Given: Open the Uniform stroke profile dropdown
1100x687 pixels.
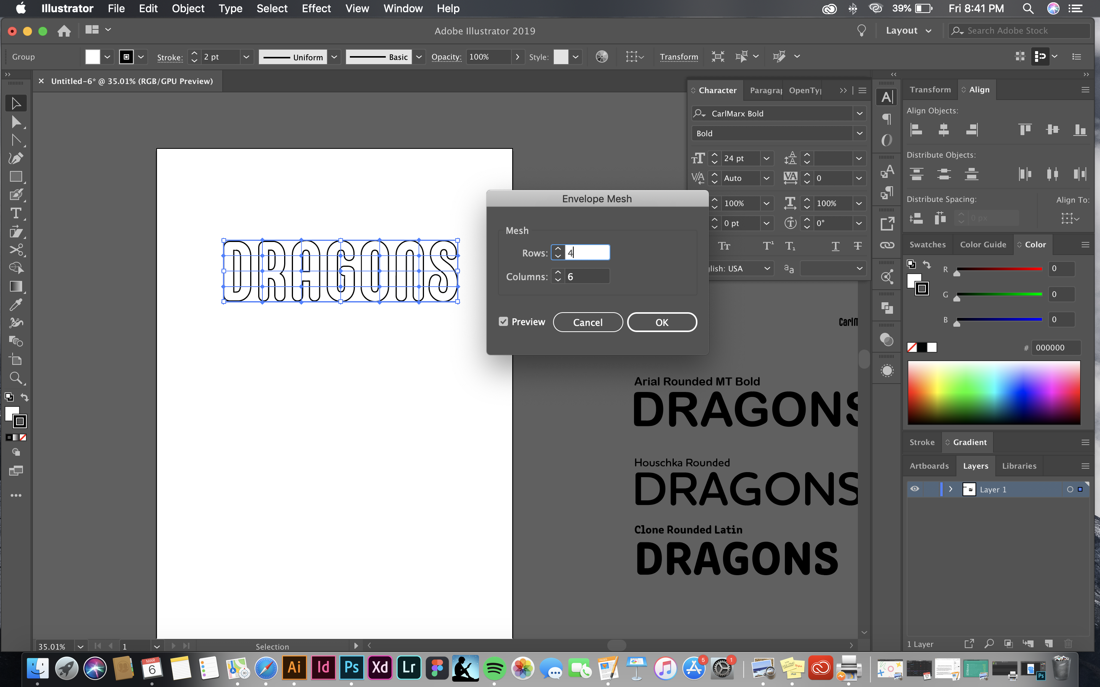Looking at the screenshot, I should (x=334, y=57).
